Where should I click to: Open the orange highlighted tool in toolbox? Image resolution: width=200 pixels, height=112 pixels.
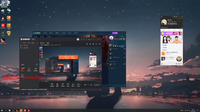(x=22, y=69)
